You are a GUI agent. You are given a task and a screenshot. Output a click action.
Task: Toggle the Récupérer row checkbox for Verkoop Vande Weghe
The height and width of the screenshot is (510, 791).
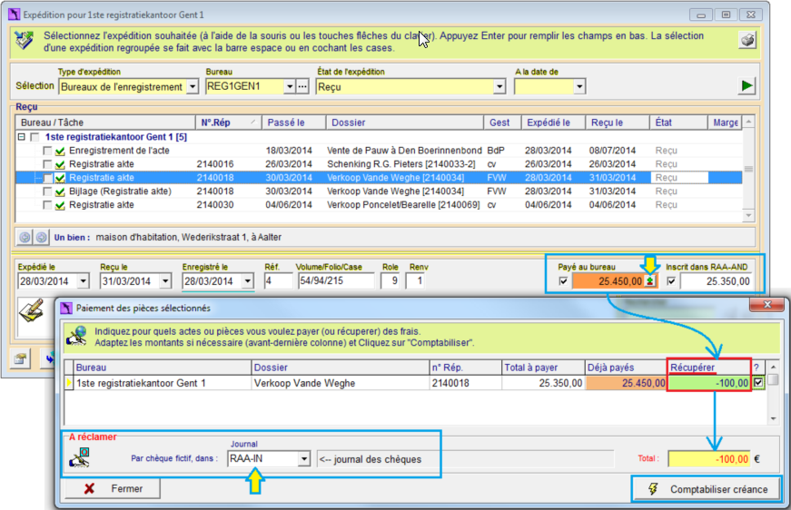point(758,383)
